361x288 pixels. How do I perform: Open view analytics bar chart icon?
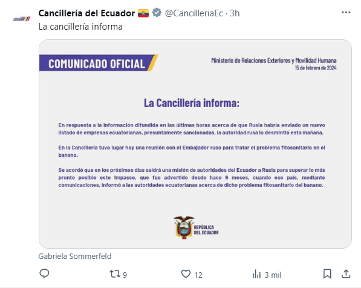pyautogui.click(x=256, y=274)
